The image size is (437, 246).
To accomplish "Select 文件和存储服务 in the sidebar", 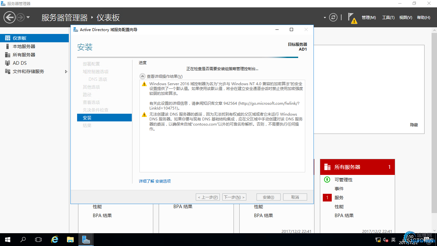I will pos(34,71).
